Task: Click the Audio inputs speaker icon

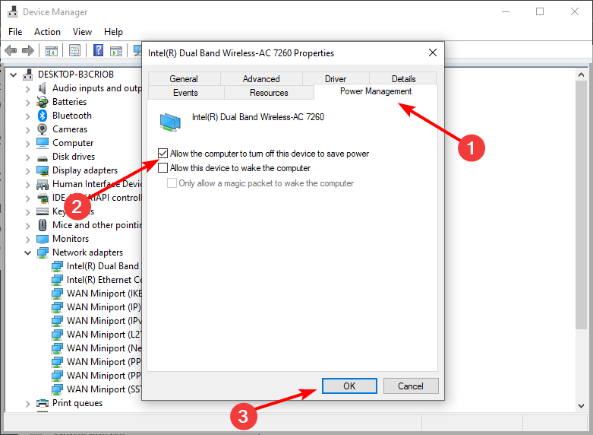Action: pyautogui.click(x=42, y=88)
